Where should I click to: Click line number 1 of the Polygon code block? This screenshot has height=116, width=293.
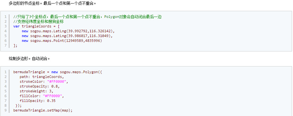pyautogui.click(x=5, y=72)
